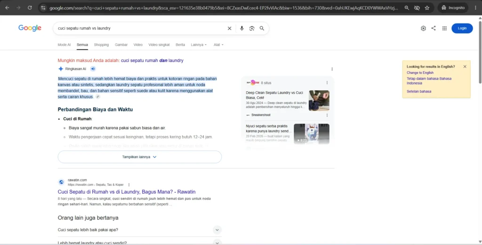Image resolution: width=482 pixels, height=245 pixels.
Task: Click the zoom magnifier icon in address bar
Action: tap(407, 8)
